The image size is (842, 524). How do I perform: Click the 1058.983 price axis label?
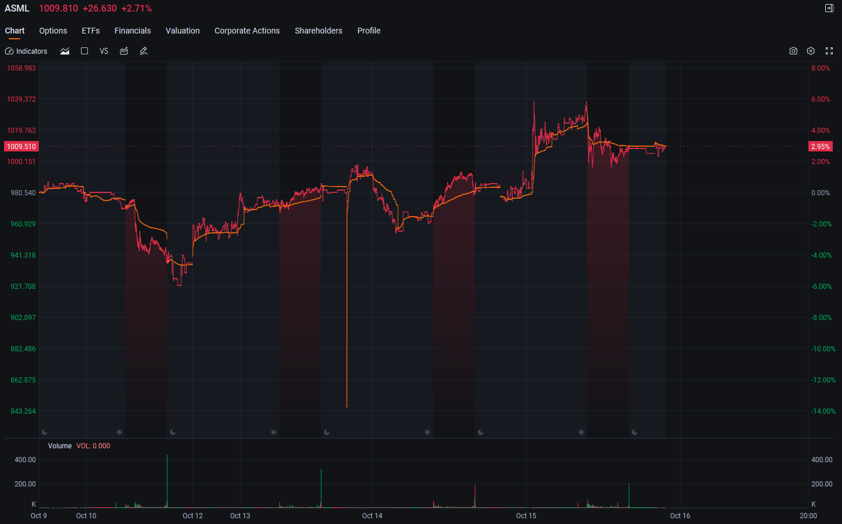point(21,68)
